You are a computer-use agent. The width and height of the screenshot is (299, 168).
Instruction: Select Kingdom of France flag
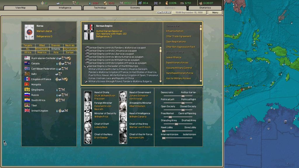click(27, 79)
